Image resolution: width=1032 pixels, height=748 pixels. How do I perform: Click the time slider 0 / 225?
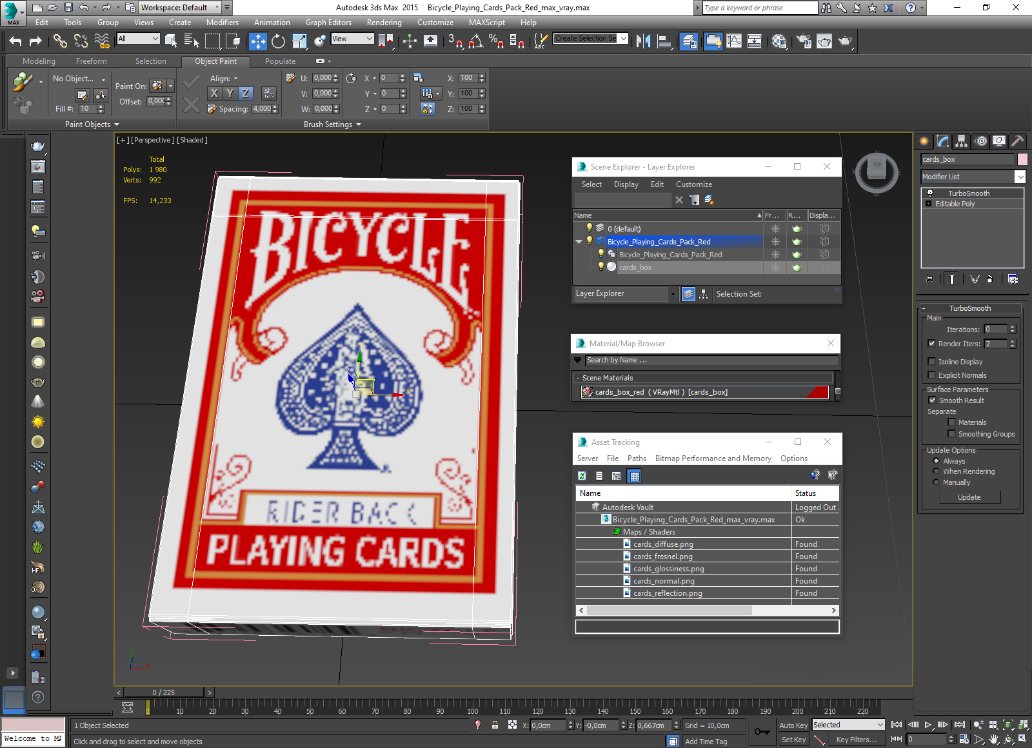164,693
